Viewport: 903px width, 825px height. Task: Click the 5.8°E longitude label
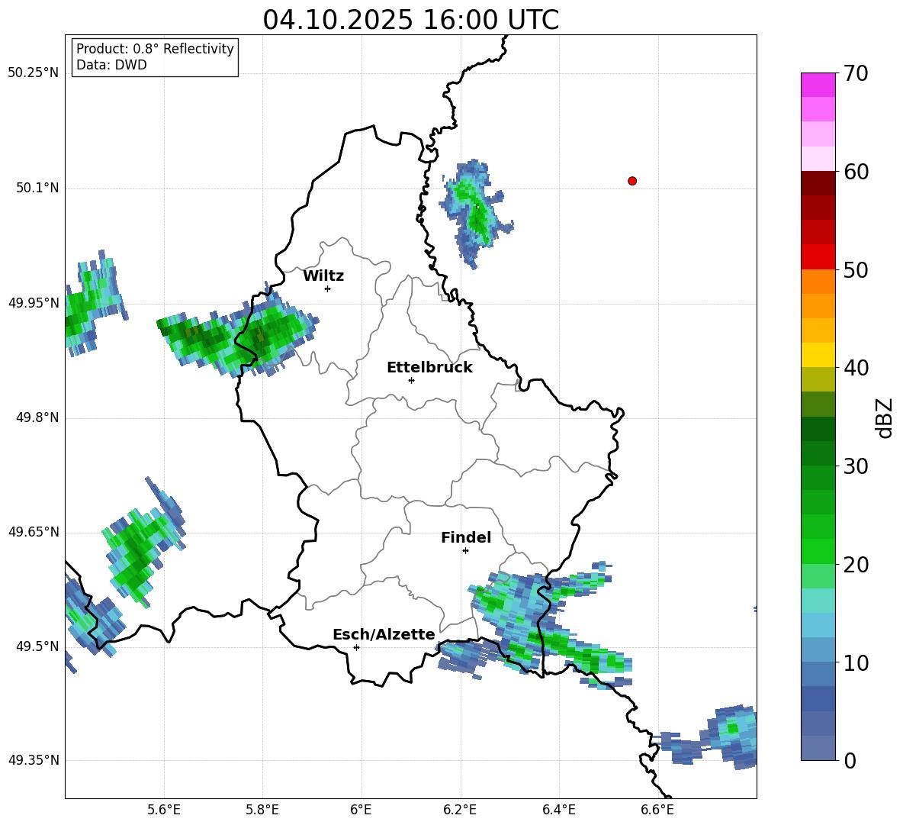262,810
